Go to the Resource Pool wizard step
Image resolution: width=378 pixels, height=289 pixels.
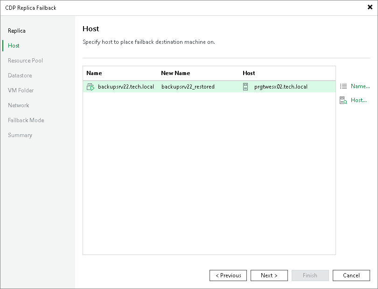click(25, 60)
